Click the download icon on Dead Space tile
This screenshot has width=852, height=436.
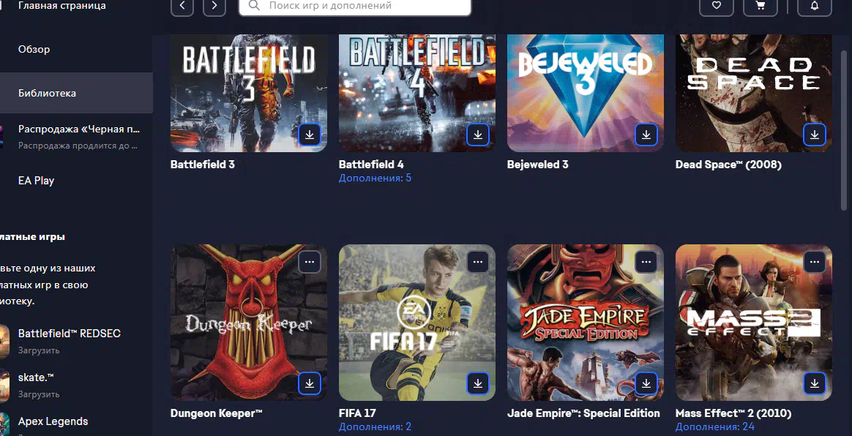coord(815,135)
